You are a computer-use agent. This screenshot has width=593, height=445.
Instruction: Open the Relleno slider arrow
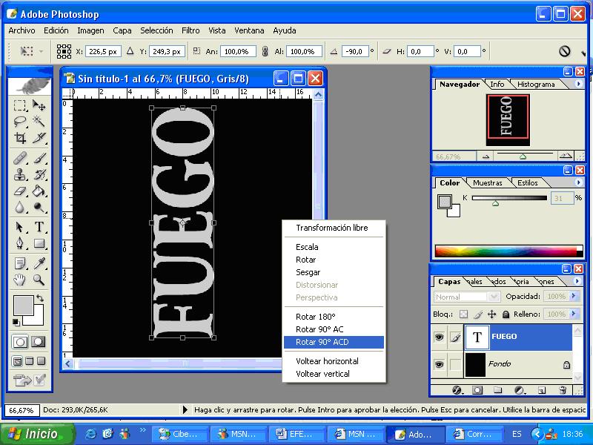tap(572, 314)
